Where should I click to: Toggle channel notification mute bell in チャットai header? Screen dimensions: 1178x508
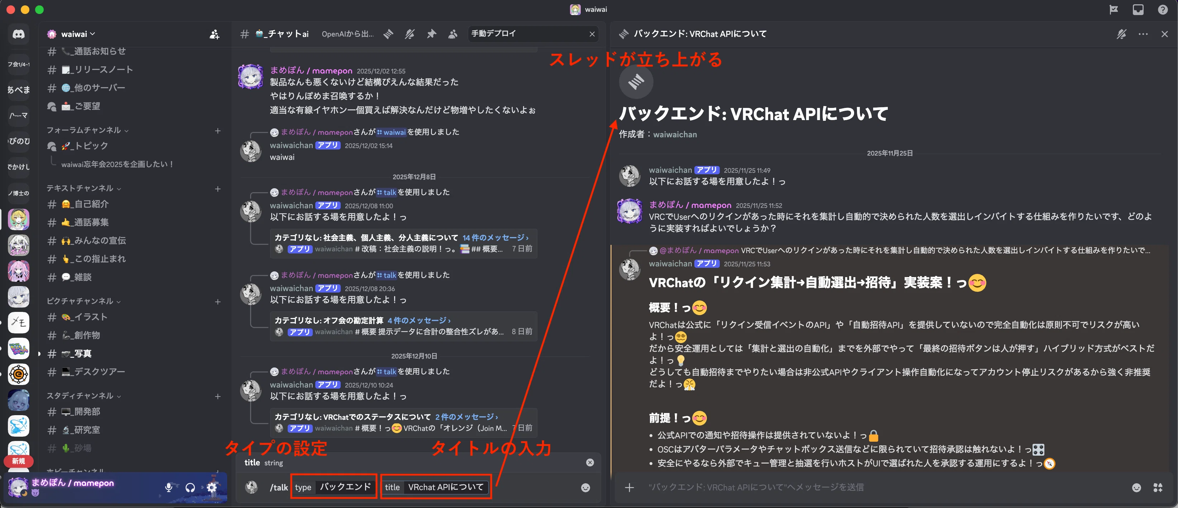410,34
